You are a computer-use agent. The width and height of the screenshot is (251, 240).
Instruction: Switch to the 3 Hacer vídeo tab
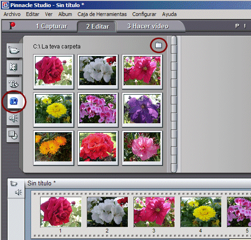[148, 26]
